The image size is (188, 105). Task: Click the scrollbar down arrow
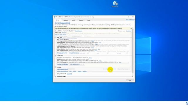pos(132,76)
